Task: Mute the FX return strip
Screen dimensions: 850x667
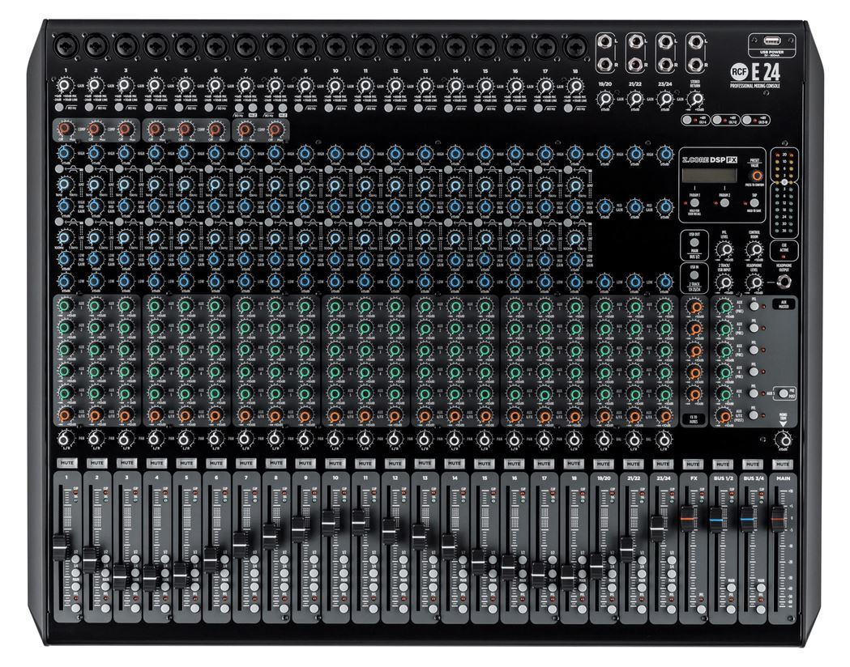Action: coord(693,464)
